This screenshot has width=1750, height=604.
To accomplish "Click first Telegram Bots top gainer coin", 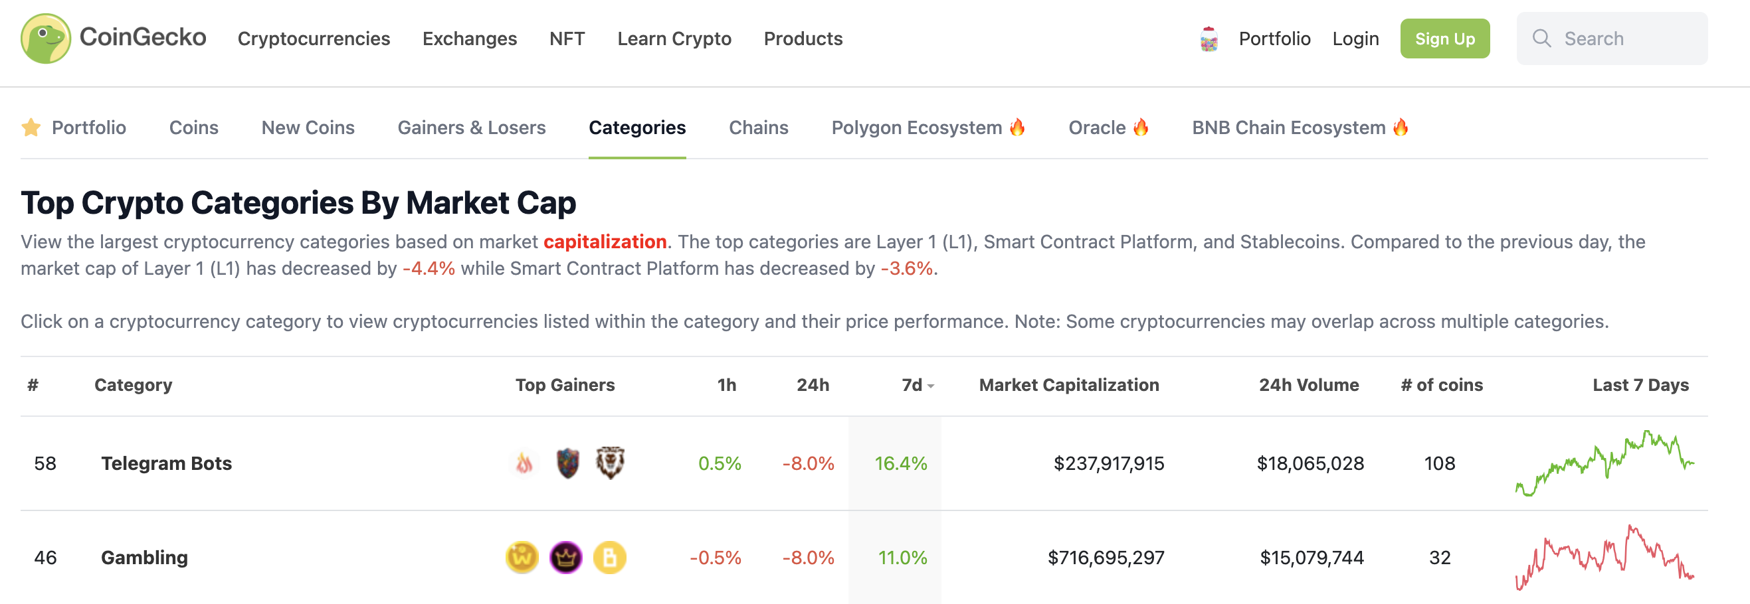I will (524, 463).
